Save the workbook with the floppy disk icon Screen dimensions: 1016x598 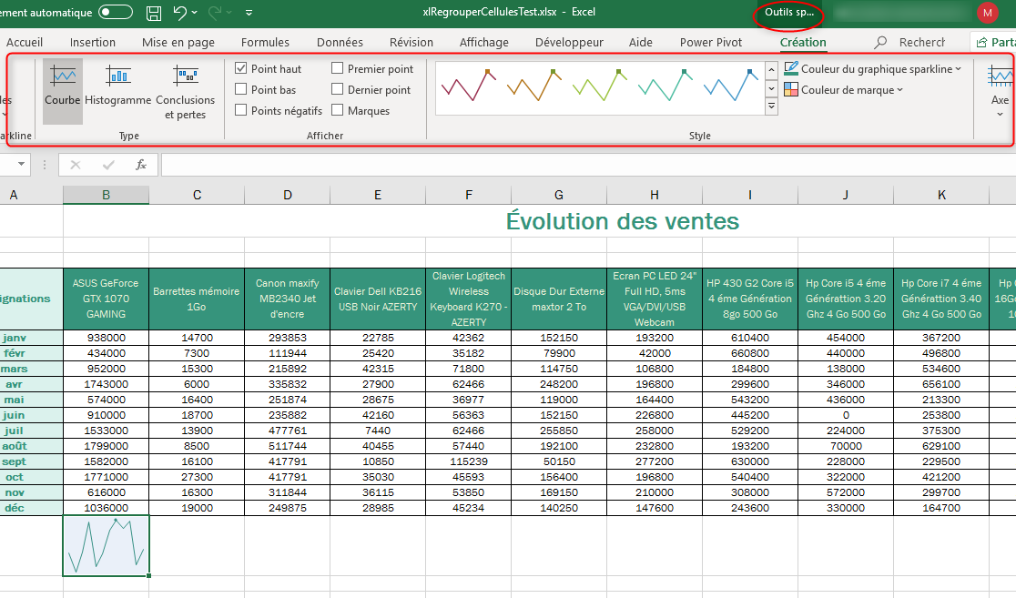click(x=154, y=13)
